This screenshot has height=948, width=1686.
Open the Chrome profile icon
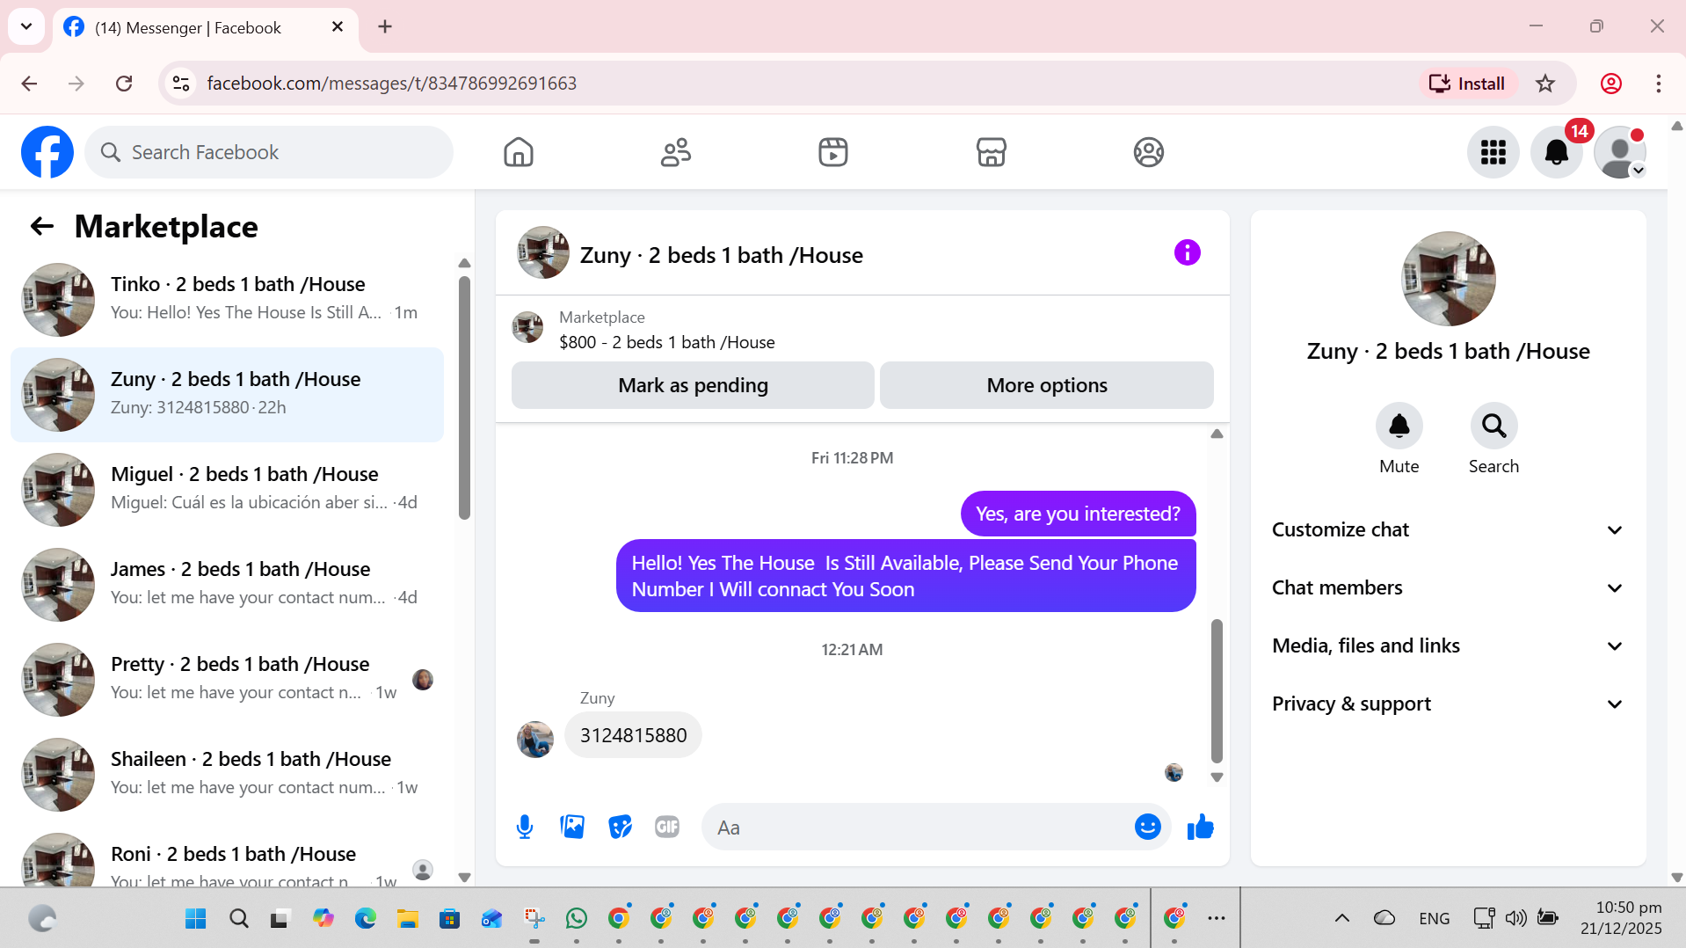pyautogui.click(x=1610, y=84)
